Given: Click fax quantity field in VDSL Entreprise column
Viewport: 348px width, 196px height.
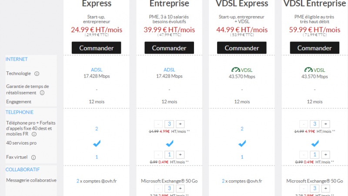Looking at the screenshot, I should pos(315,155).
